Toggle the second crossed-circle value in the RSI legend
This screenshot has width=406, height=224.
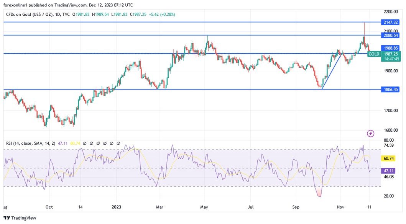pos(92,143)
